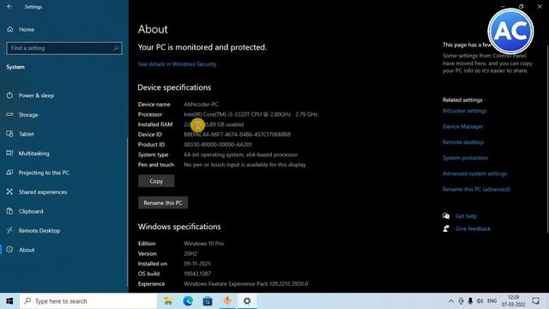Viewport: 549px width, 309px height.
Task: Click the microphone tray icon
Action: coord(470,301)
